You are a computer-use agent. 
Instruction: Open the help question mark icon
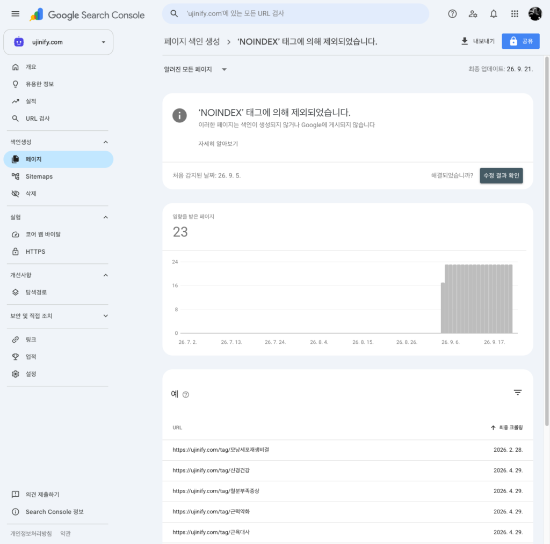[452, 14]
